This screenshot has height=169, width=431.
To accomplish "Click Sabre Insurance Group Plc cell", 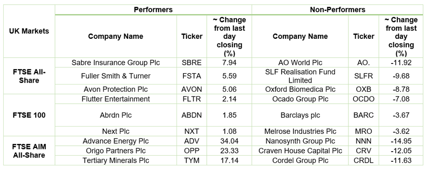I will 116,63.
